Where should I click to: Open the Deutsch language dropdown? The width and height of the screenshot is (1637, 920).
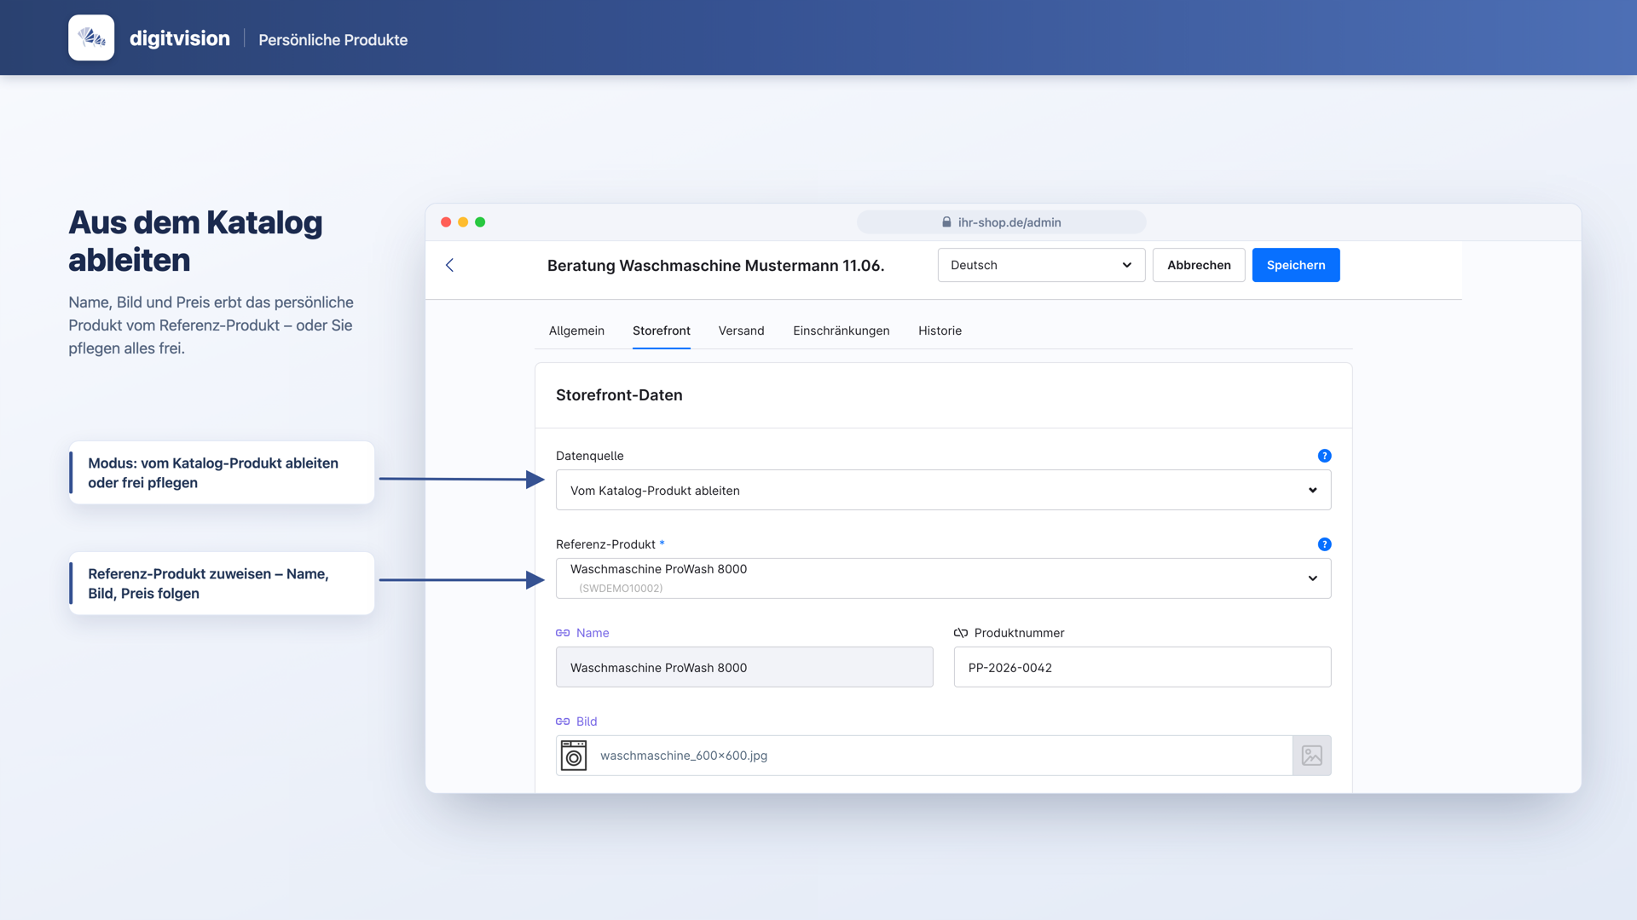click(1041, 265)
